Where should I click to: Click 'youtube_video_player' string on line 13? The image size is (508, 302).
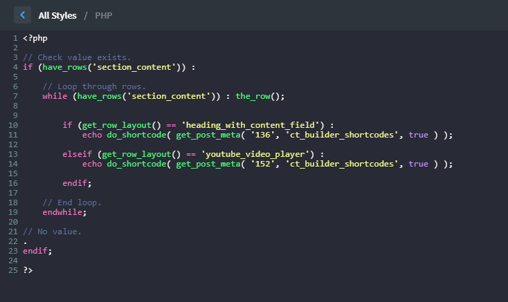coord(255,154)
